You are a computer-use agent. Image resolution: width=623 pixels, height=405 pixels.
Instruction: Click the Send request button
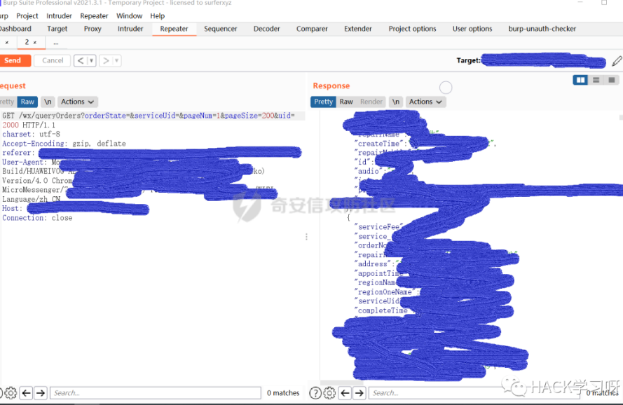(15, 60)
